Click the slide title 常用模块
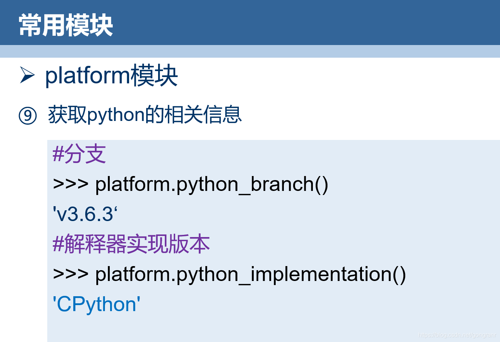The image size is (500, 342). (66, 25)
